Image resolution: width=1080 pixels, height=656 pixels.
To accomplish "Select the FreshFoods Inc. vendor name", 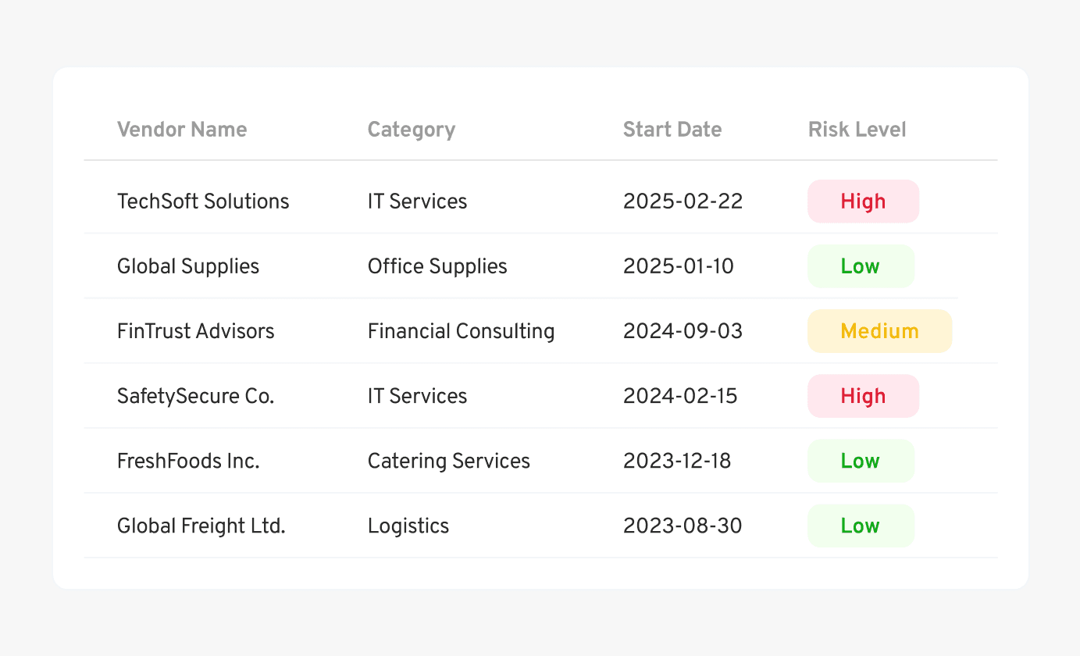I will (x=188, y=461).
